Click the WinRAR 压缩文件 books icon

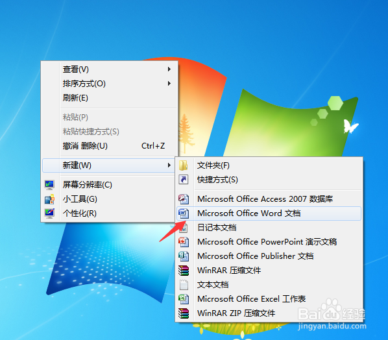(184, 271)
